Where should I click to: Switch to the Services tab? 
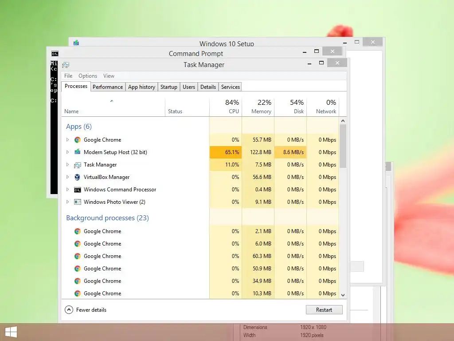pos(231,87)
